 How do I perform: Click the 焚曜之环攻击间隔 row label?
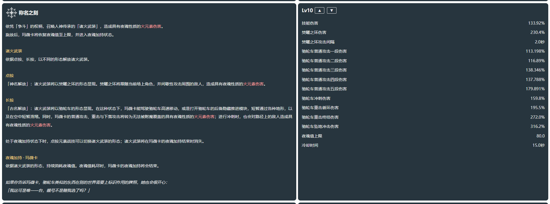pyautogui.click(x=318, y=42)
